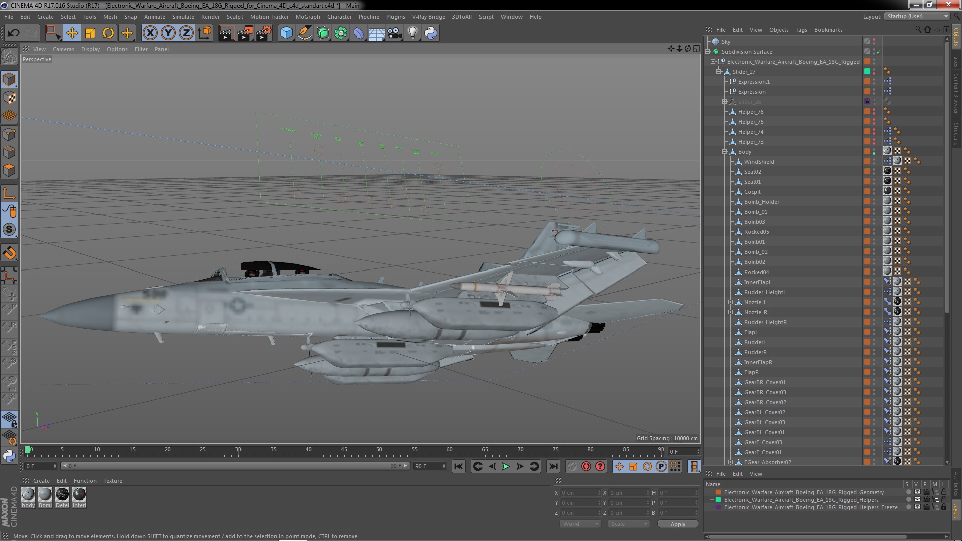Image resolution: width=962 pixels, height=541 pixels.
Task: Open the MoGraph menu
Action: 308,17
